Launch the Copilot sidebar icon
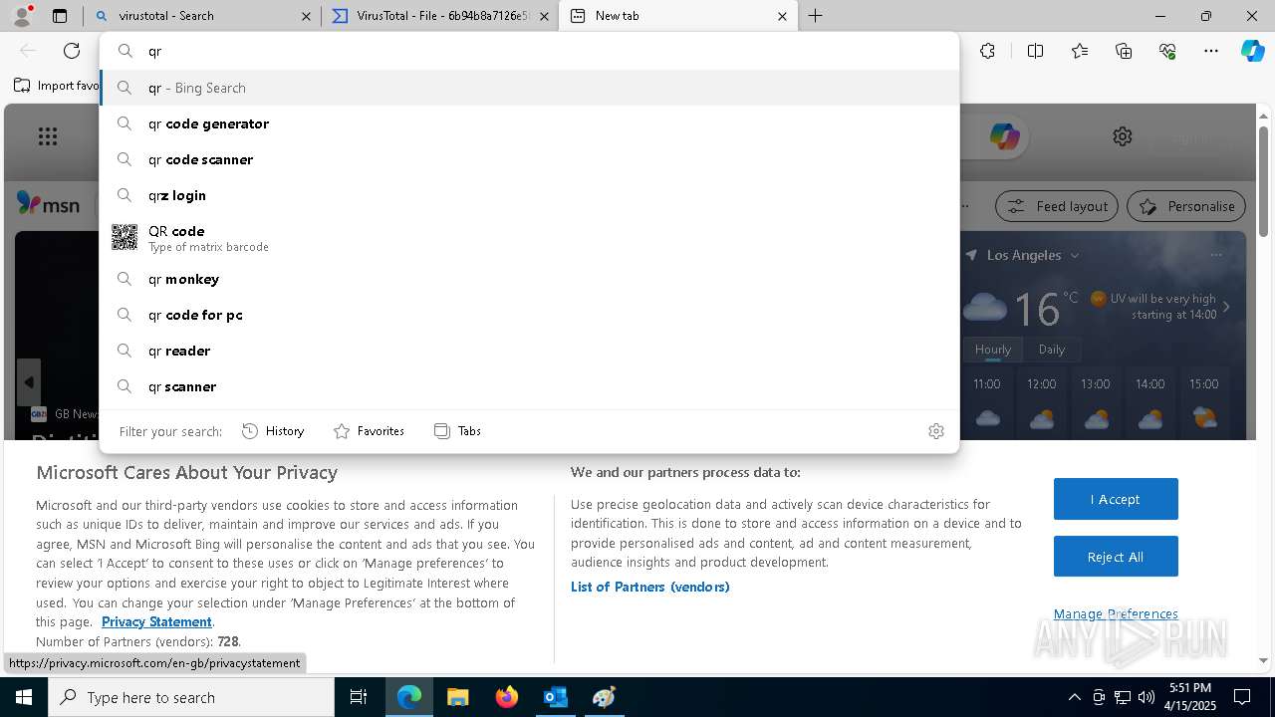The image size is (1275, 717). 1252,51
